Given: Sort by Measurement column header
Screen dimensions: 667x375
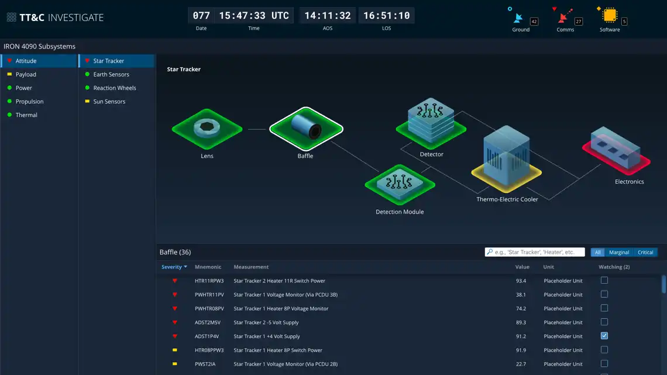Looking at the screenshot, I should [251, 267].
